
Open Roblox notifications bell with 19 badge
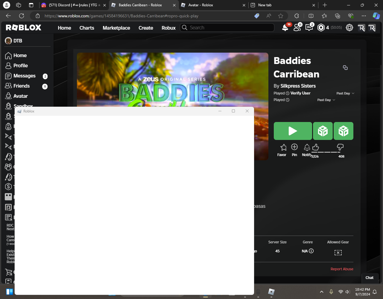[285, 28]
